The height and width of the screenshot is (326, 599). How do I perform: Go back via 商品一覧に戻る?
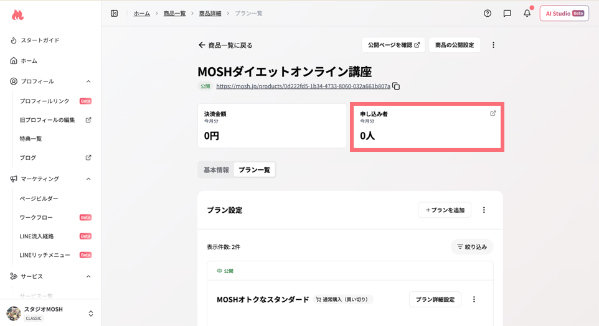pos(226,45)
